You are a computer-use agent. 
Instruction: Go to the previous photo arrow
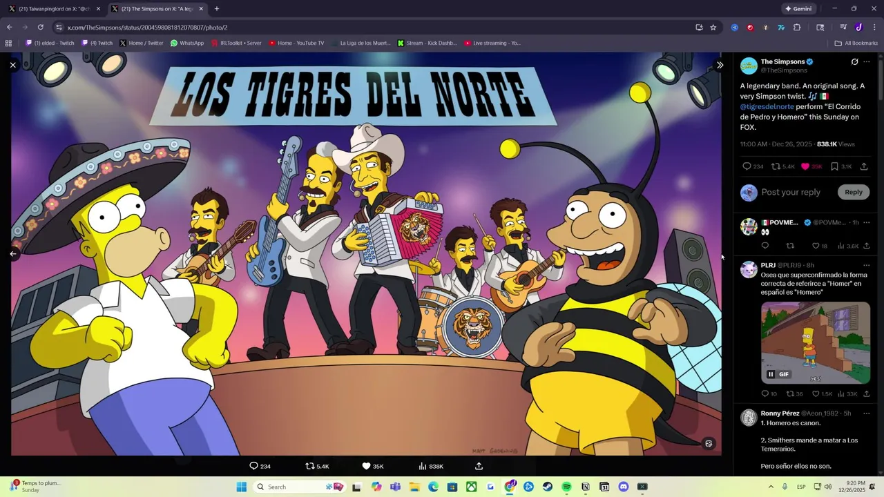[x=12, y=254]
